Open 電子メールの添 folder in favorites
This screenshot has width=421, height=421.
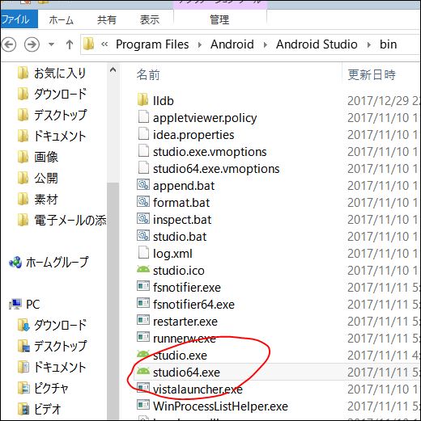70,221
